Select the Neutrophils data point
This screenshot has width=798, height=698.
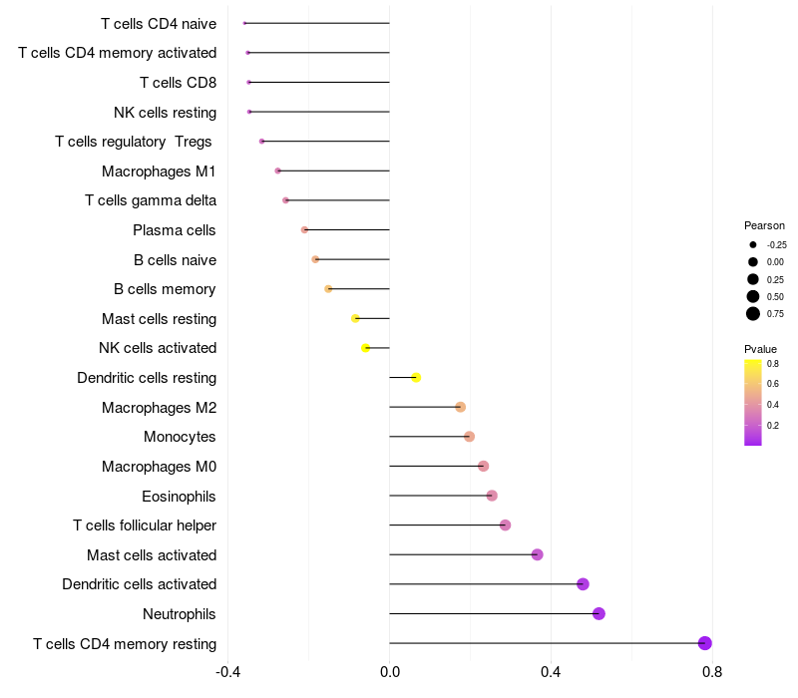[x=599, y=613]
